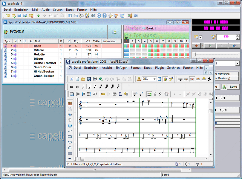Screen dimensions: 242x179
Task: Click the new song icon in capriccio toolbar
Action: coord(7,16)
